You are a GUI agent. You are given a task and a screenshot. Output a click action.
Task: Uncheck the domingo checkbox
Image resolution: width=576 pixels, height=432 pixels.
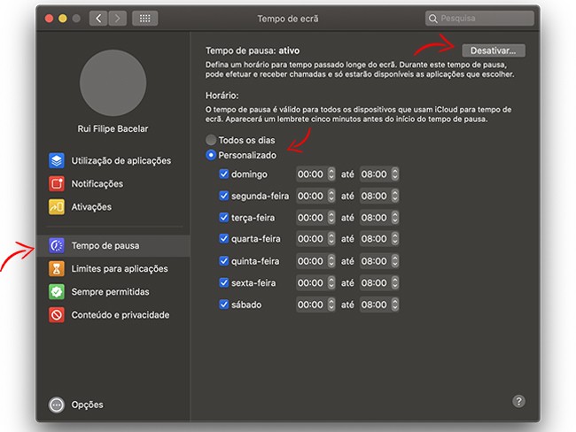coord(224,174)
